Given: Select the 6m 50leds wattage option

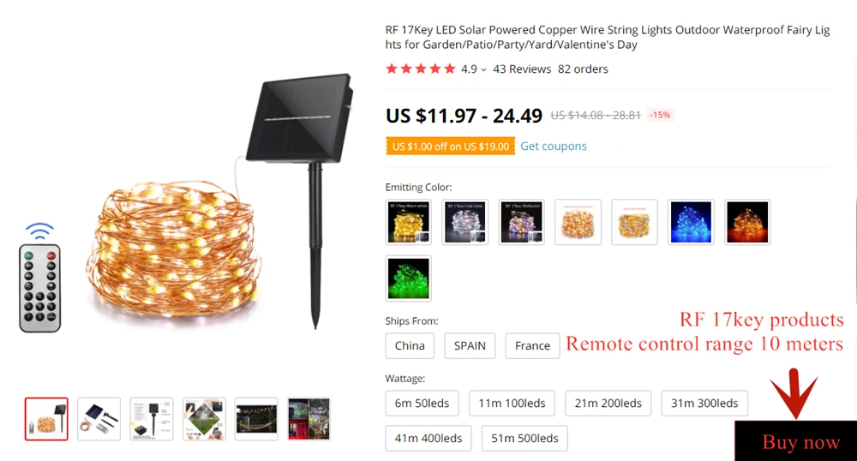Looking at the screenshot, I should [422, 403].
